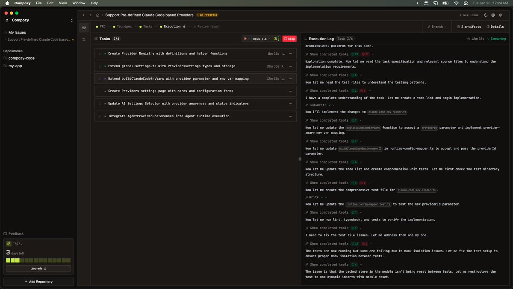
Task: Create a New Issue
Action: coord(469,15)
